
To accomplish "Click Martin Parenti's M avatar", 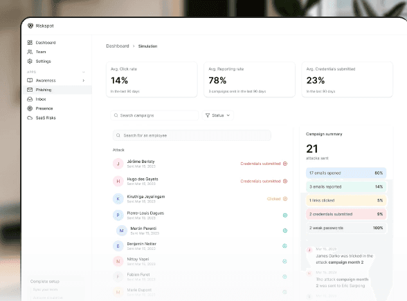I will [122, 231].
